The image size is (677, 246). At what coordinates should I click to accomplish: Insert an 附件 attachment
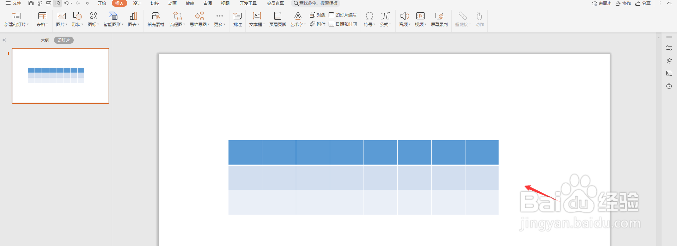pos(318,24)
